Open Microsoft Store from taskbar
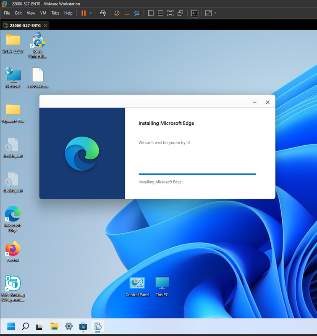 point(83,326)
